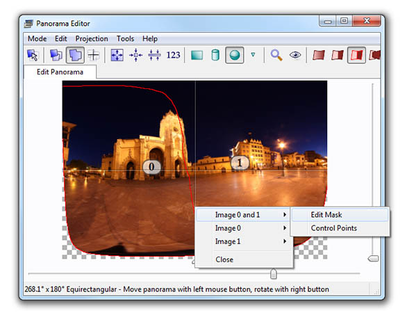Toggle the eye preview icon
Viewport: 407px width, 322px height.
(x=295, y=55)
